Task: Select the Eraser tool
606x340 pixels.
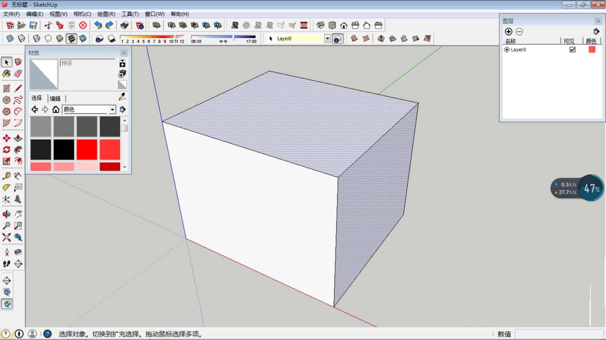Action: tap(18, 73)
